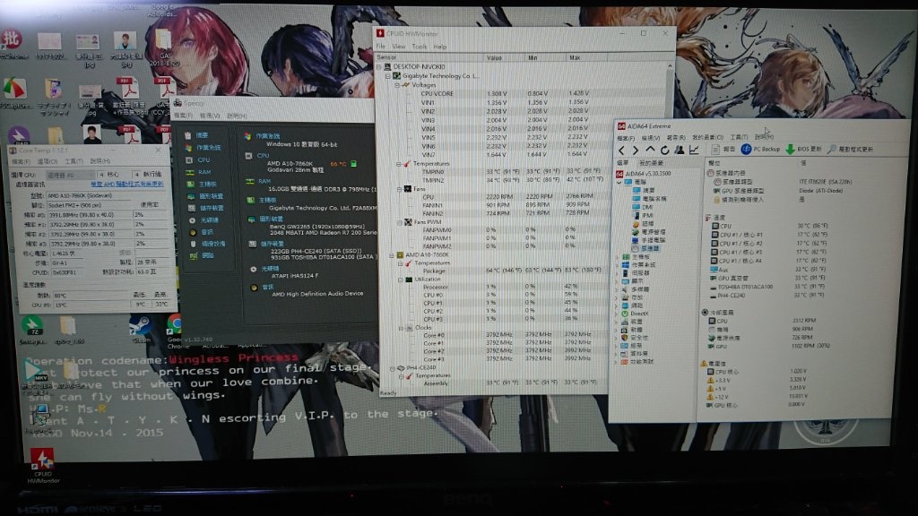
Task: Open the first menu in Speccy menu bar
Action: coord(183,116)
